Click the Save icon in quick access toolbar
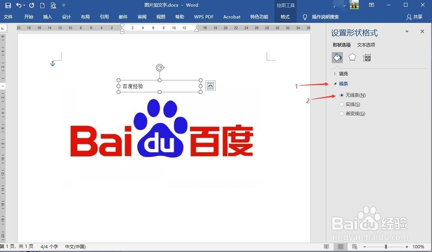 8,5
